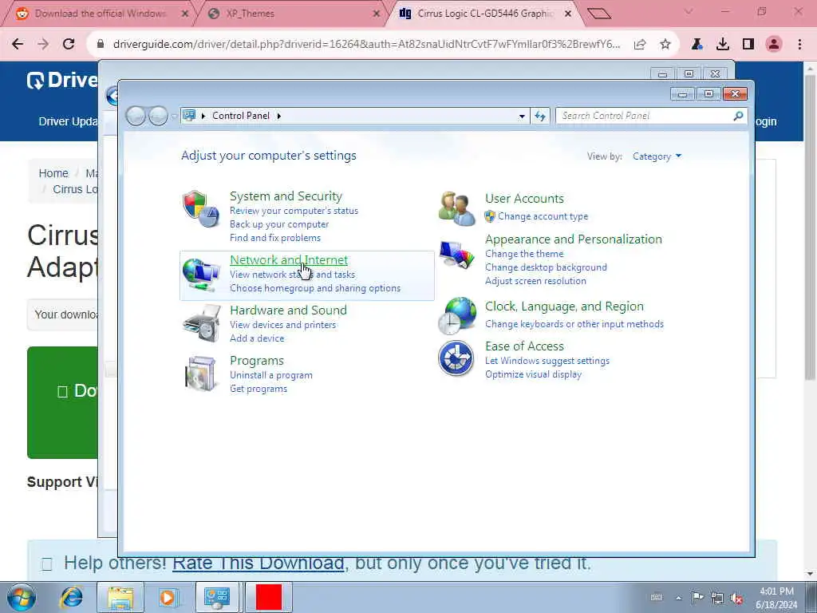Bookmark this page with the star icon
This screenshot has height=613, width=817.
click(x=665, y=45)
